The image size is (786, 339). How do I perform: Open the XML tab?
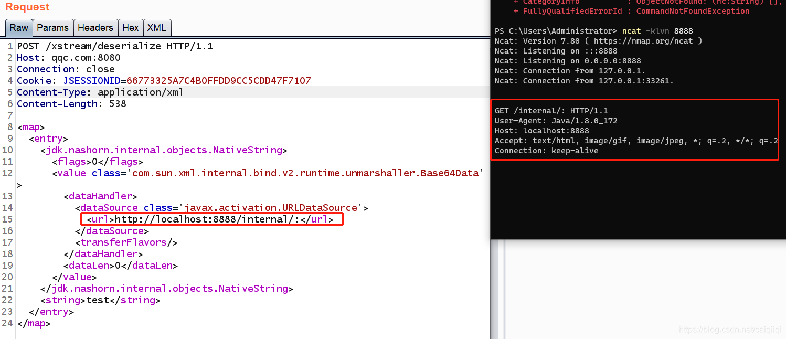(157, 28)
